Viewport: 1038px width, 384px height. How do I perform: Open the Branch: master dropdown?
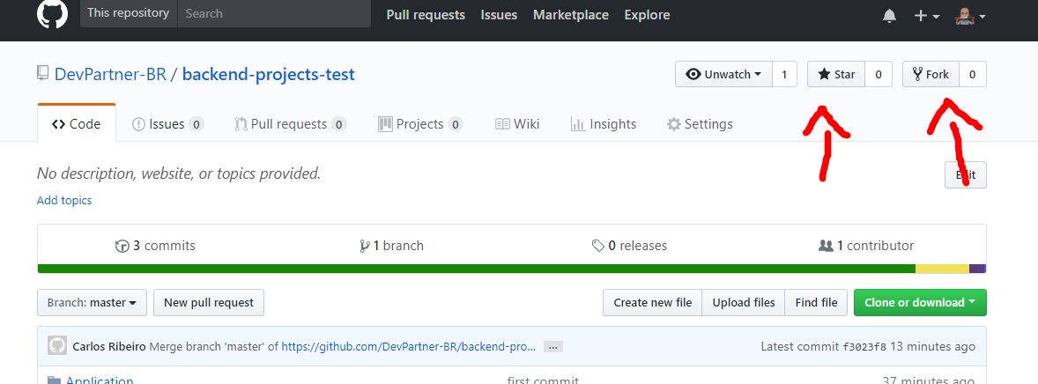click(x=92, y=303)
